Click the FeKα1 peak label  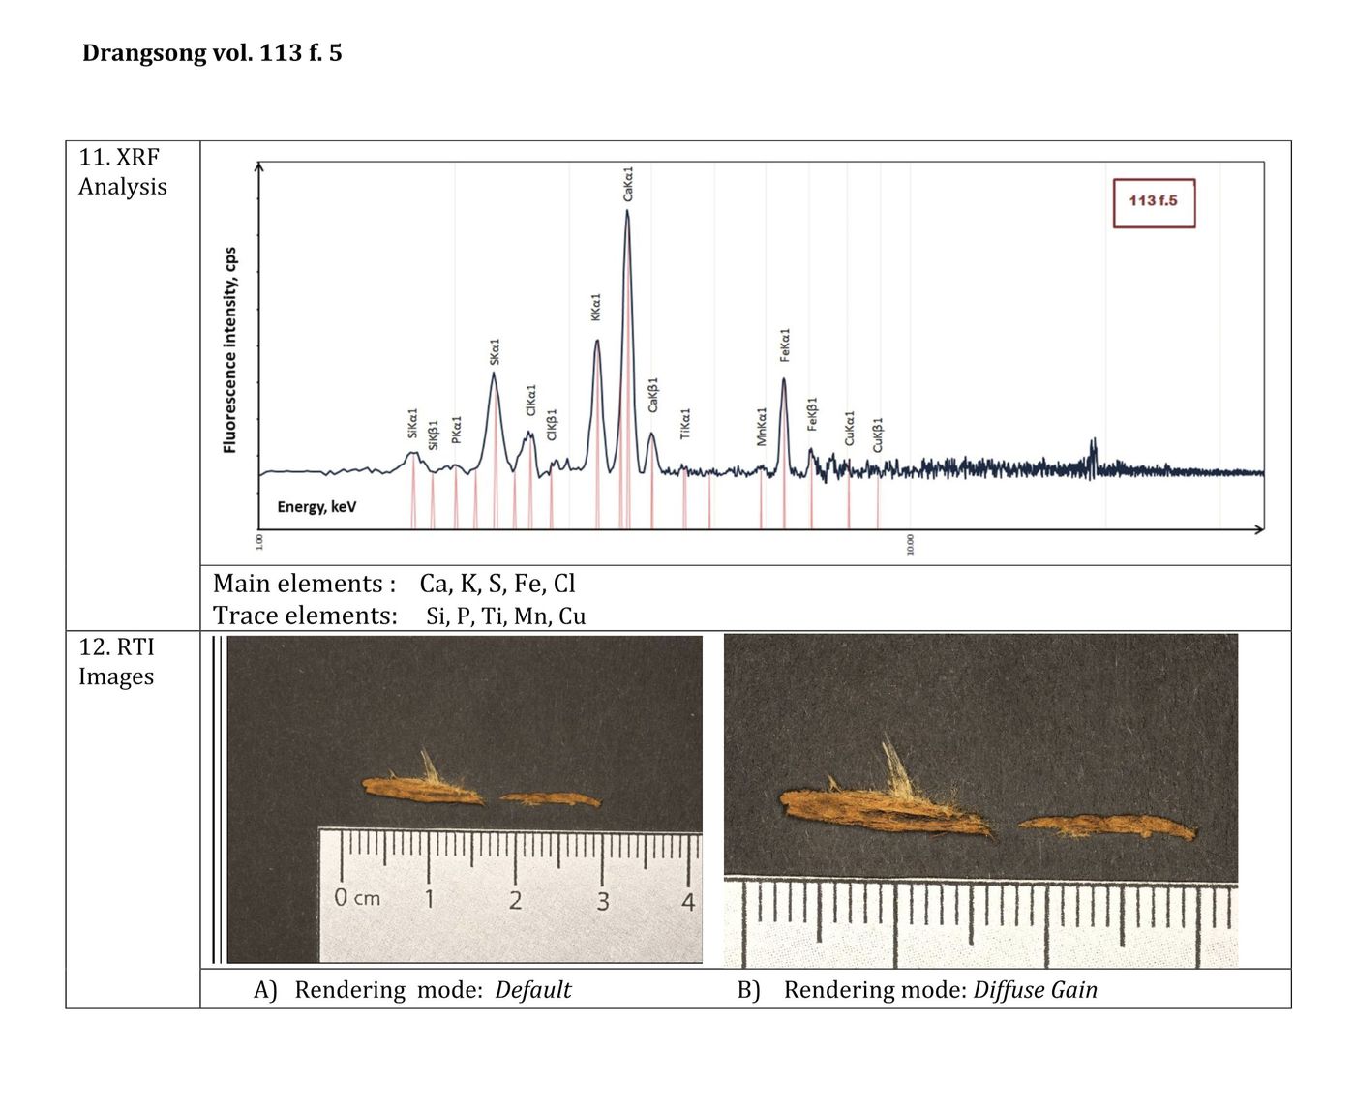(x=785, y=345)
